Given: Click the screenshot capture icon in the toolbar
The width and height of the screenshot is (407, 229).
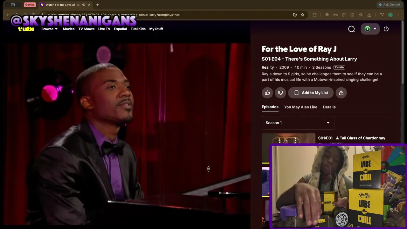Looking at the screenshot, I should pos(344,15).
